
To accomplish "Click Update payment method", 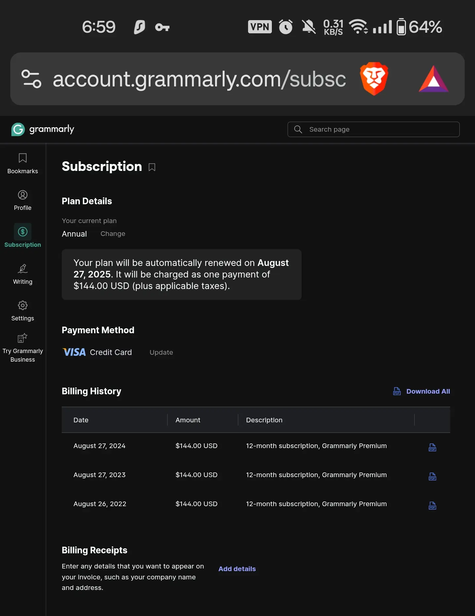I will pos(161,352).
